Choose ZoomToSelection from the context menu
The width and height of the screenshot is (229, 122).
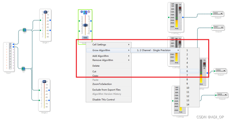pyautogui.click(x=109, y=84)
